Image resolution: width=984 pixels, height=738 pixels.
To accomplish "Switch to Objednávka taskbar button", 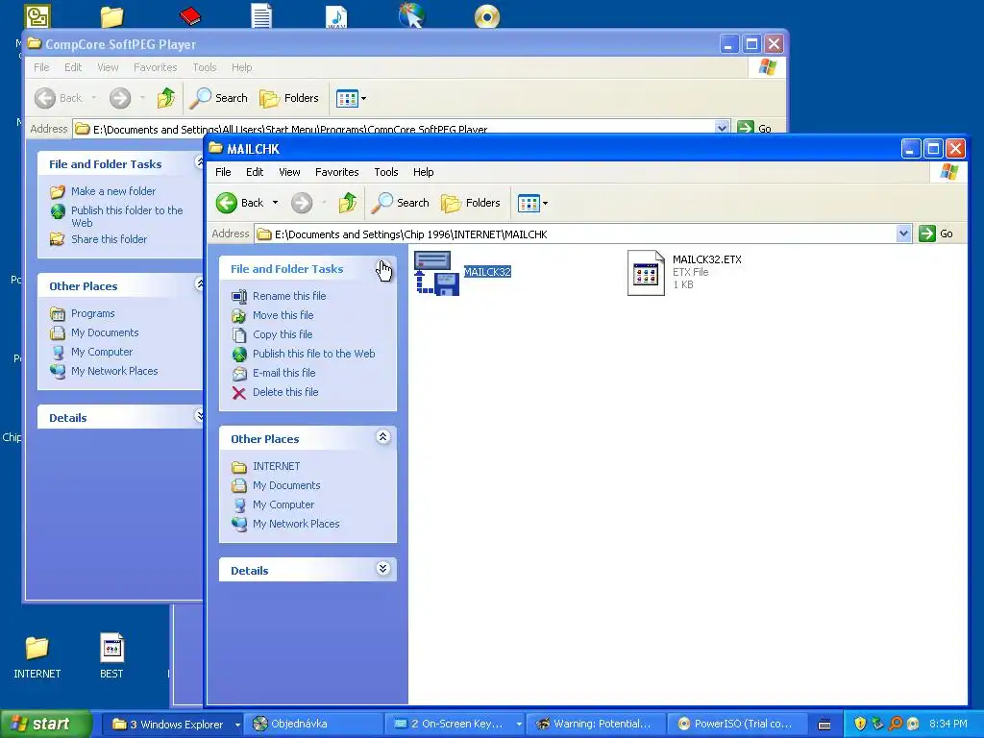I will click(x=314, y=725).
